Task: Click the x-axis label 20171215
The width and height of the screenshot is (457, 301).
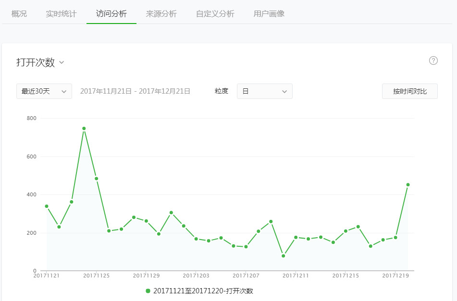Action: point(346,276)
